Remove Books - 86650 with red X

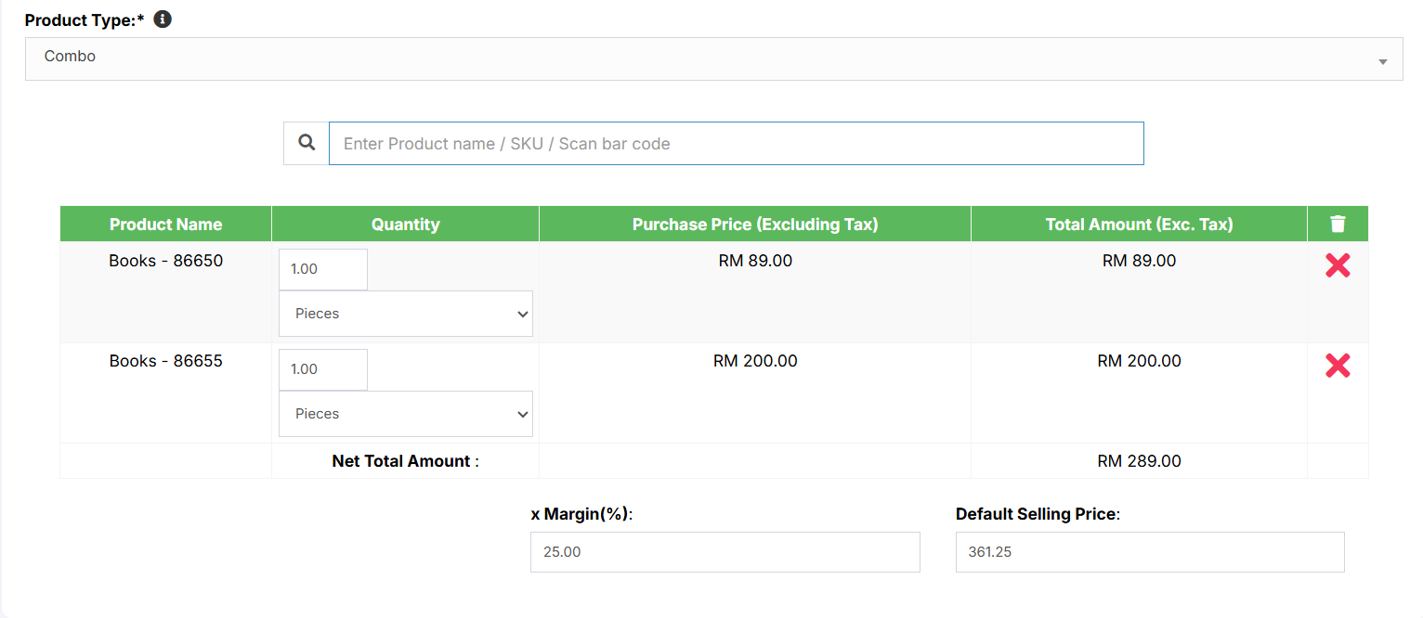[x=1337, y=266]
